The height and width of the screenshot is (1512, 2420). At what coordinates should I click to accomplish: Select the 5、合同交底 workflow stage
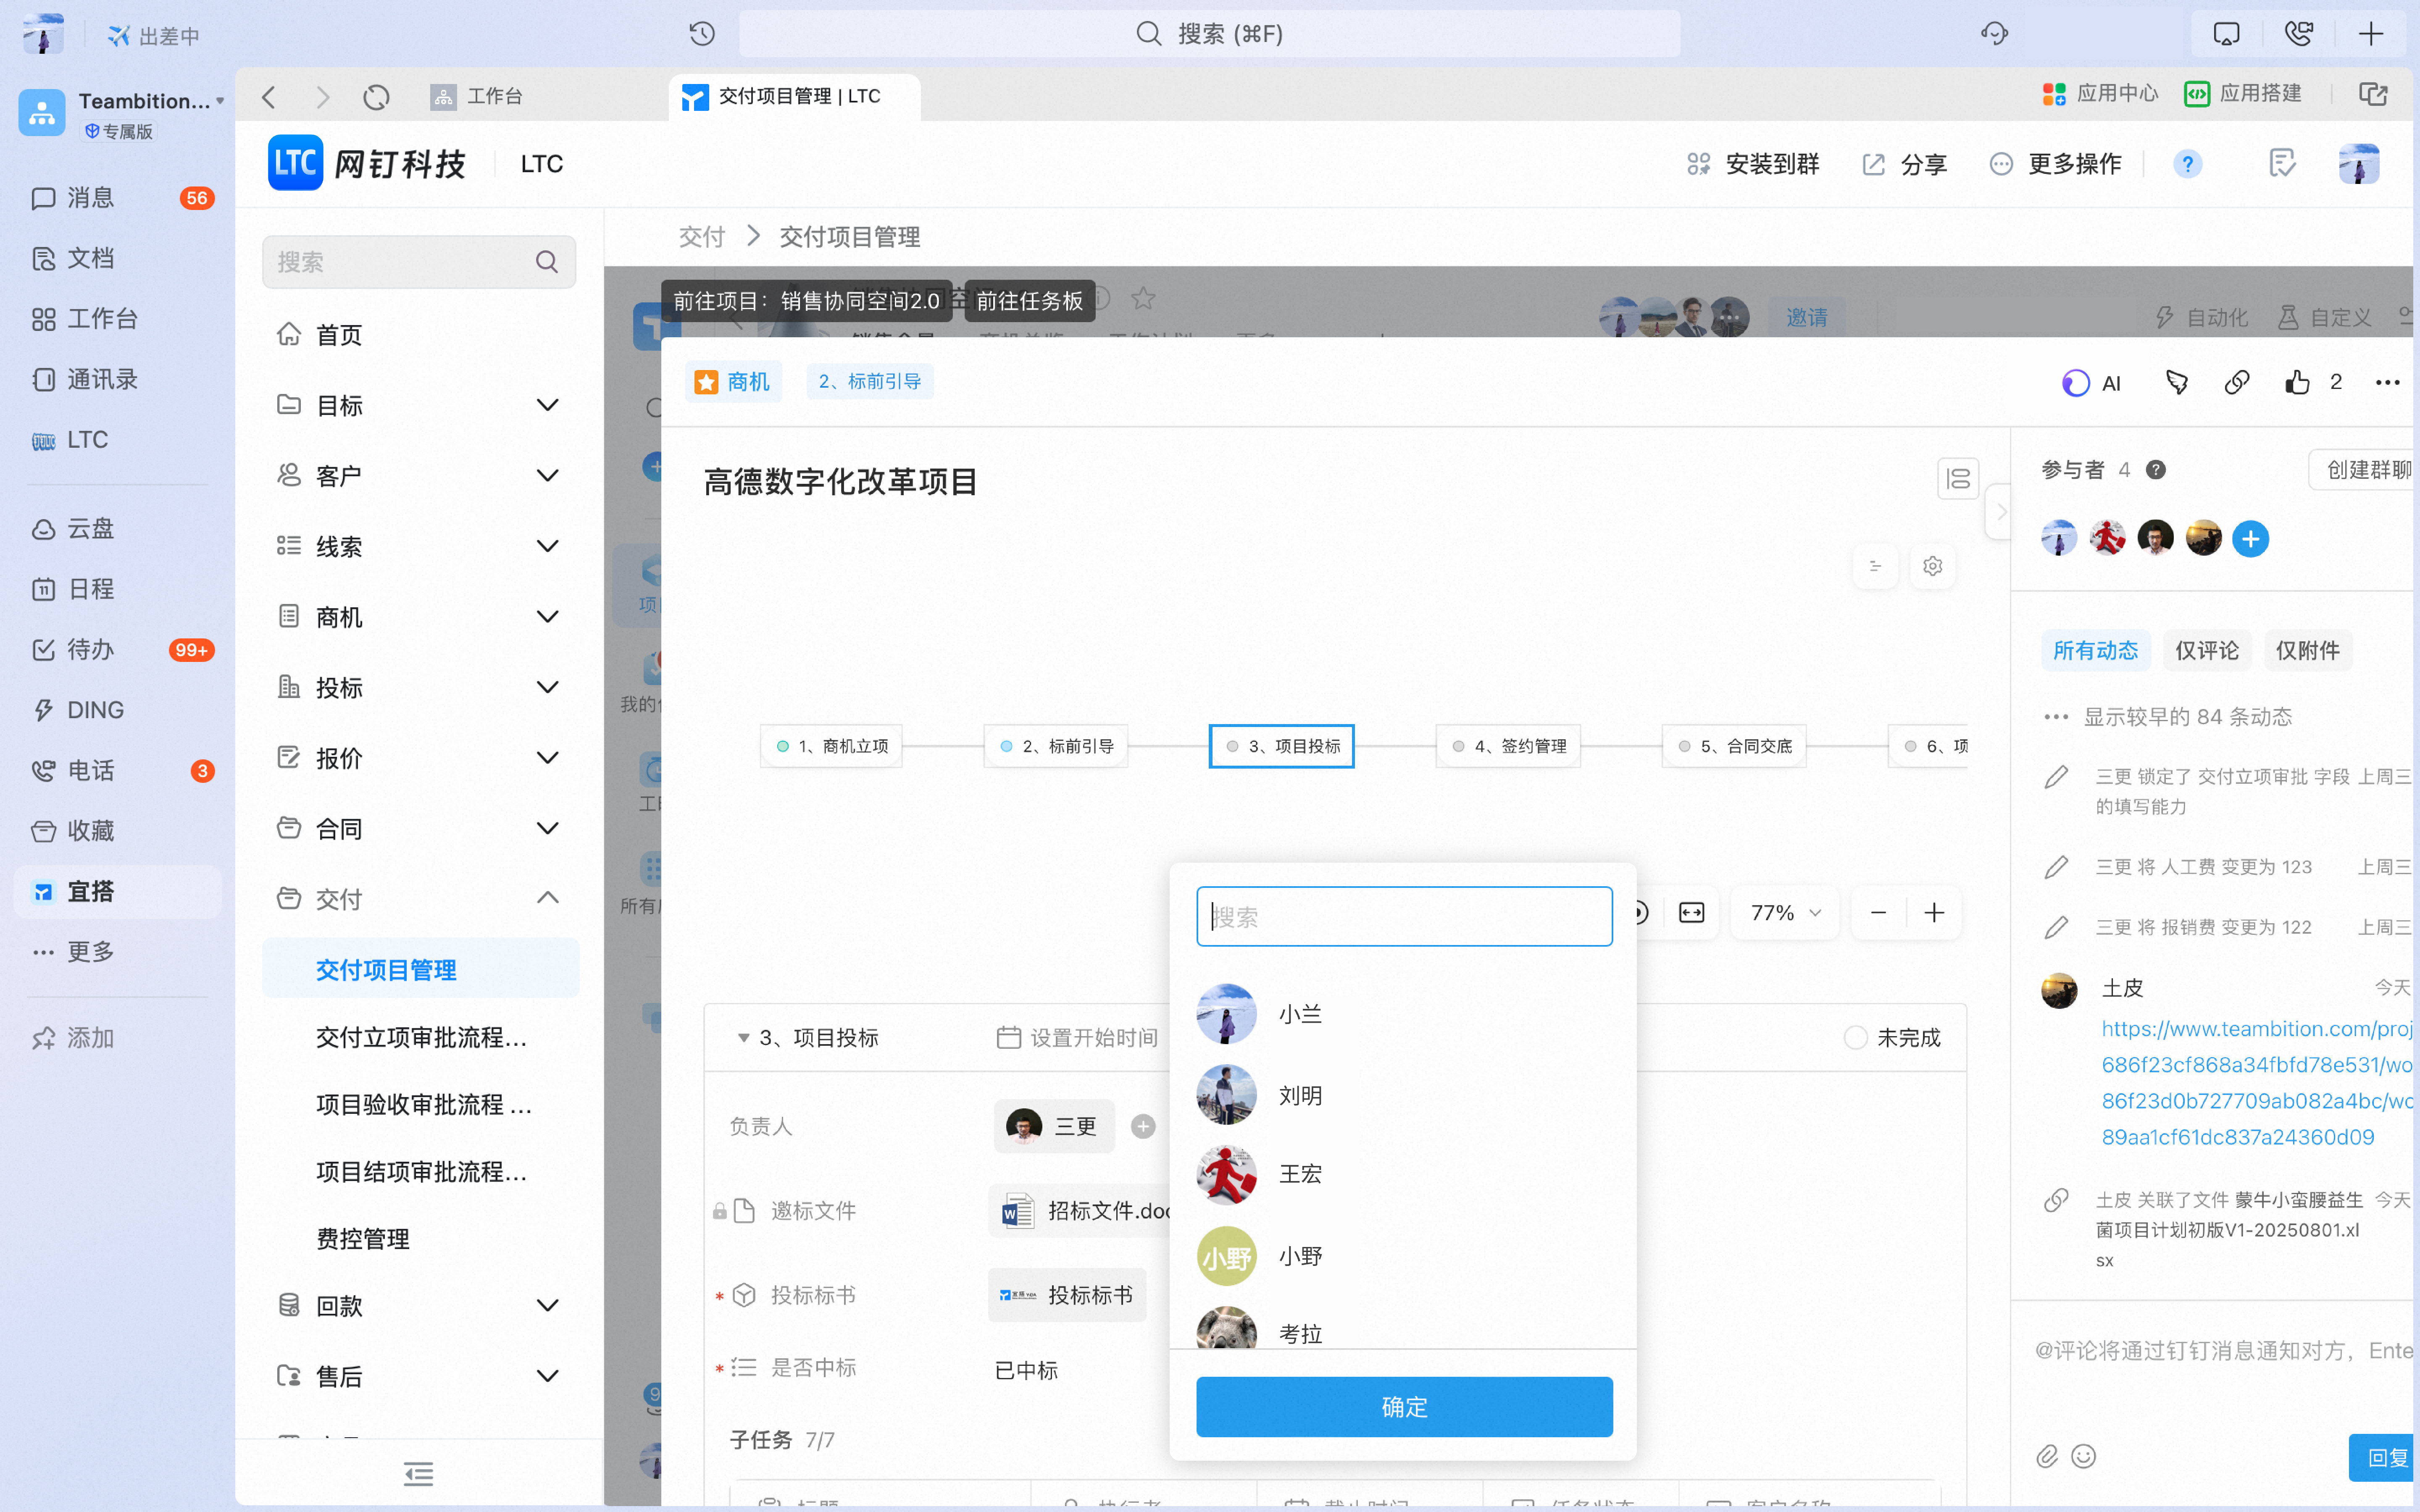pyautogui.click(x=1734, y=746)
